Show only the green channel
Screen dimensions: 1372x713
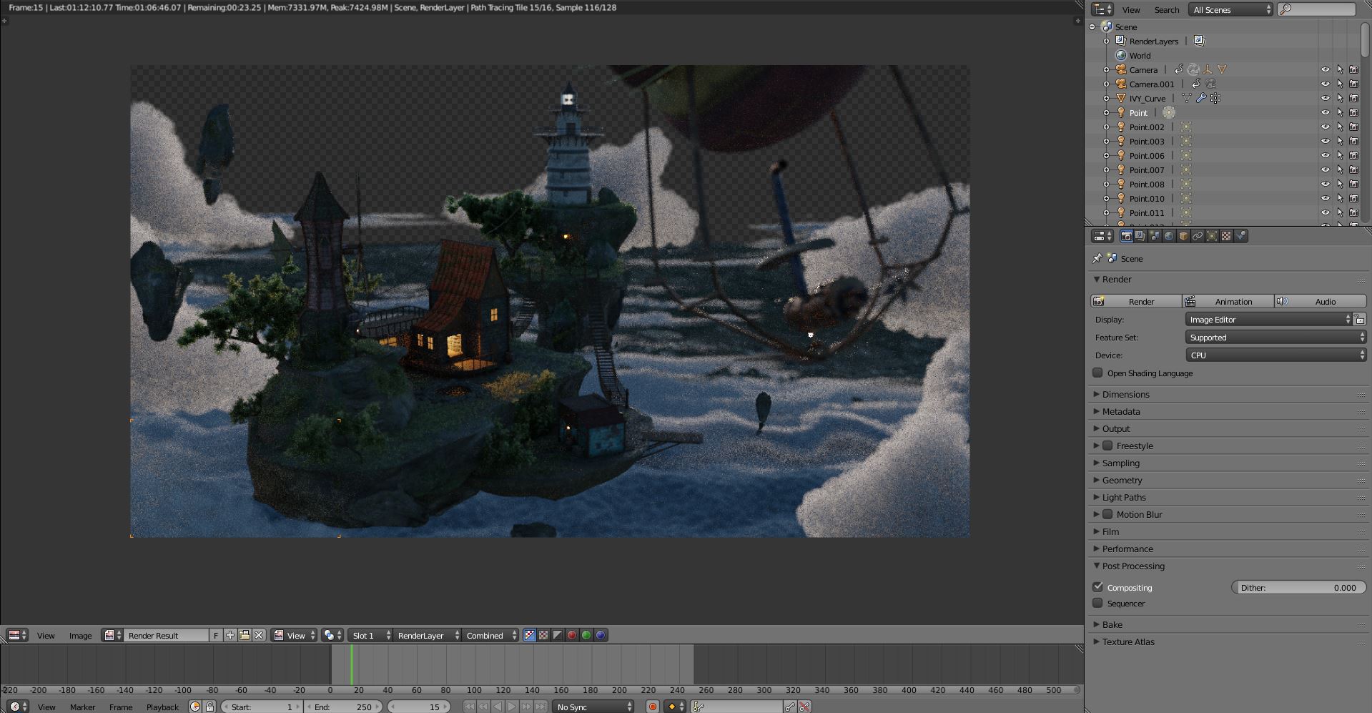tap(587, 635)
